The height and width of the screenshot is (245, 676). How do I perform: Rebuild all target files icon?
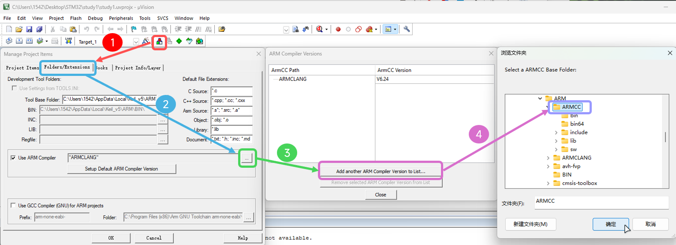pos(29,41)
